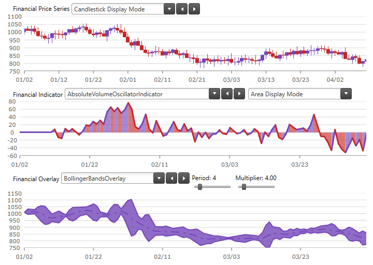Viewport: 373px width, 265px height.
Task: Click the right end of Period slider track
Action: click(x=228, y=187)
